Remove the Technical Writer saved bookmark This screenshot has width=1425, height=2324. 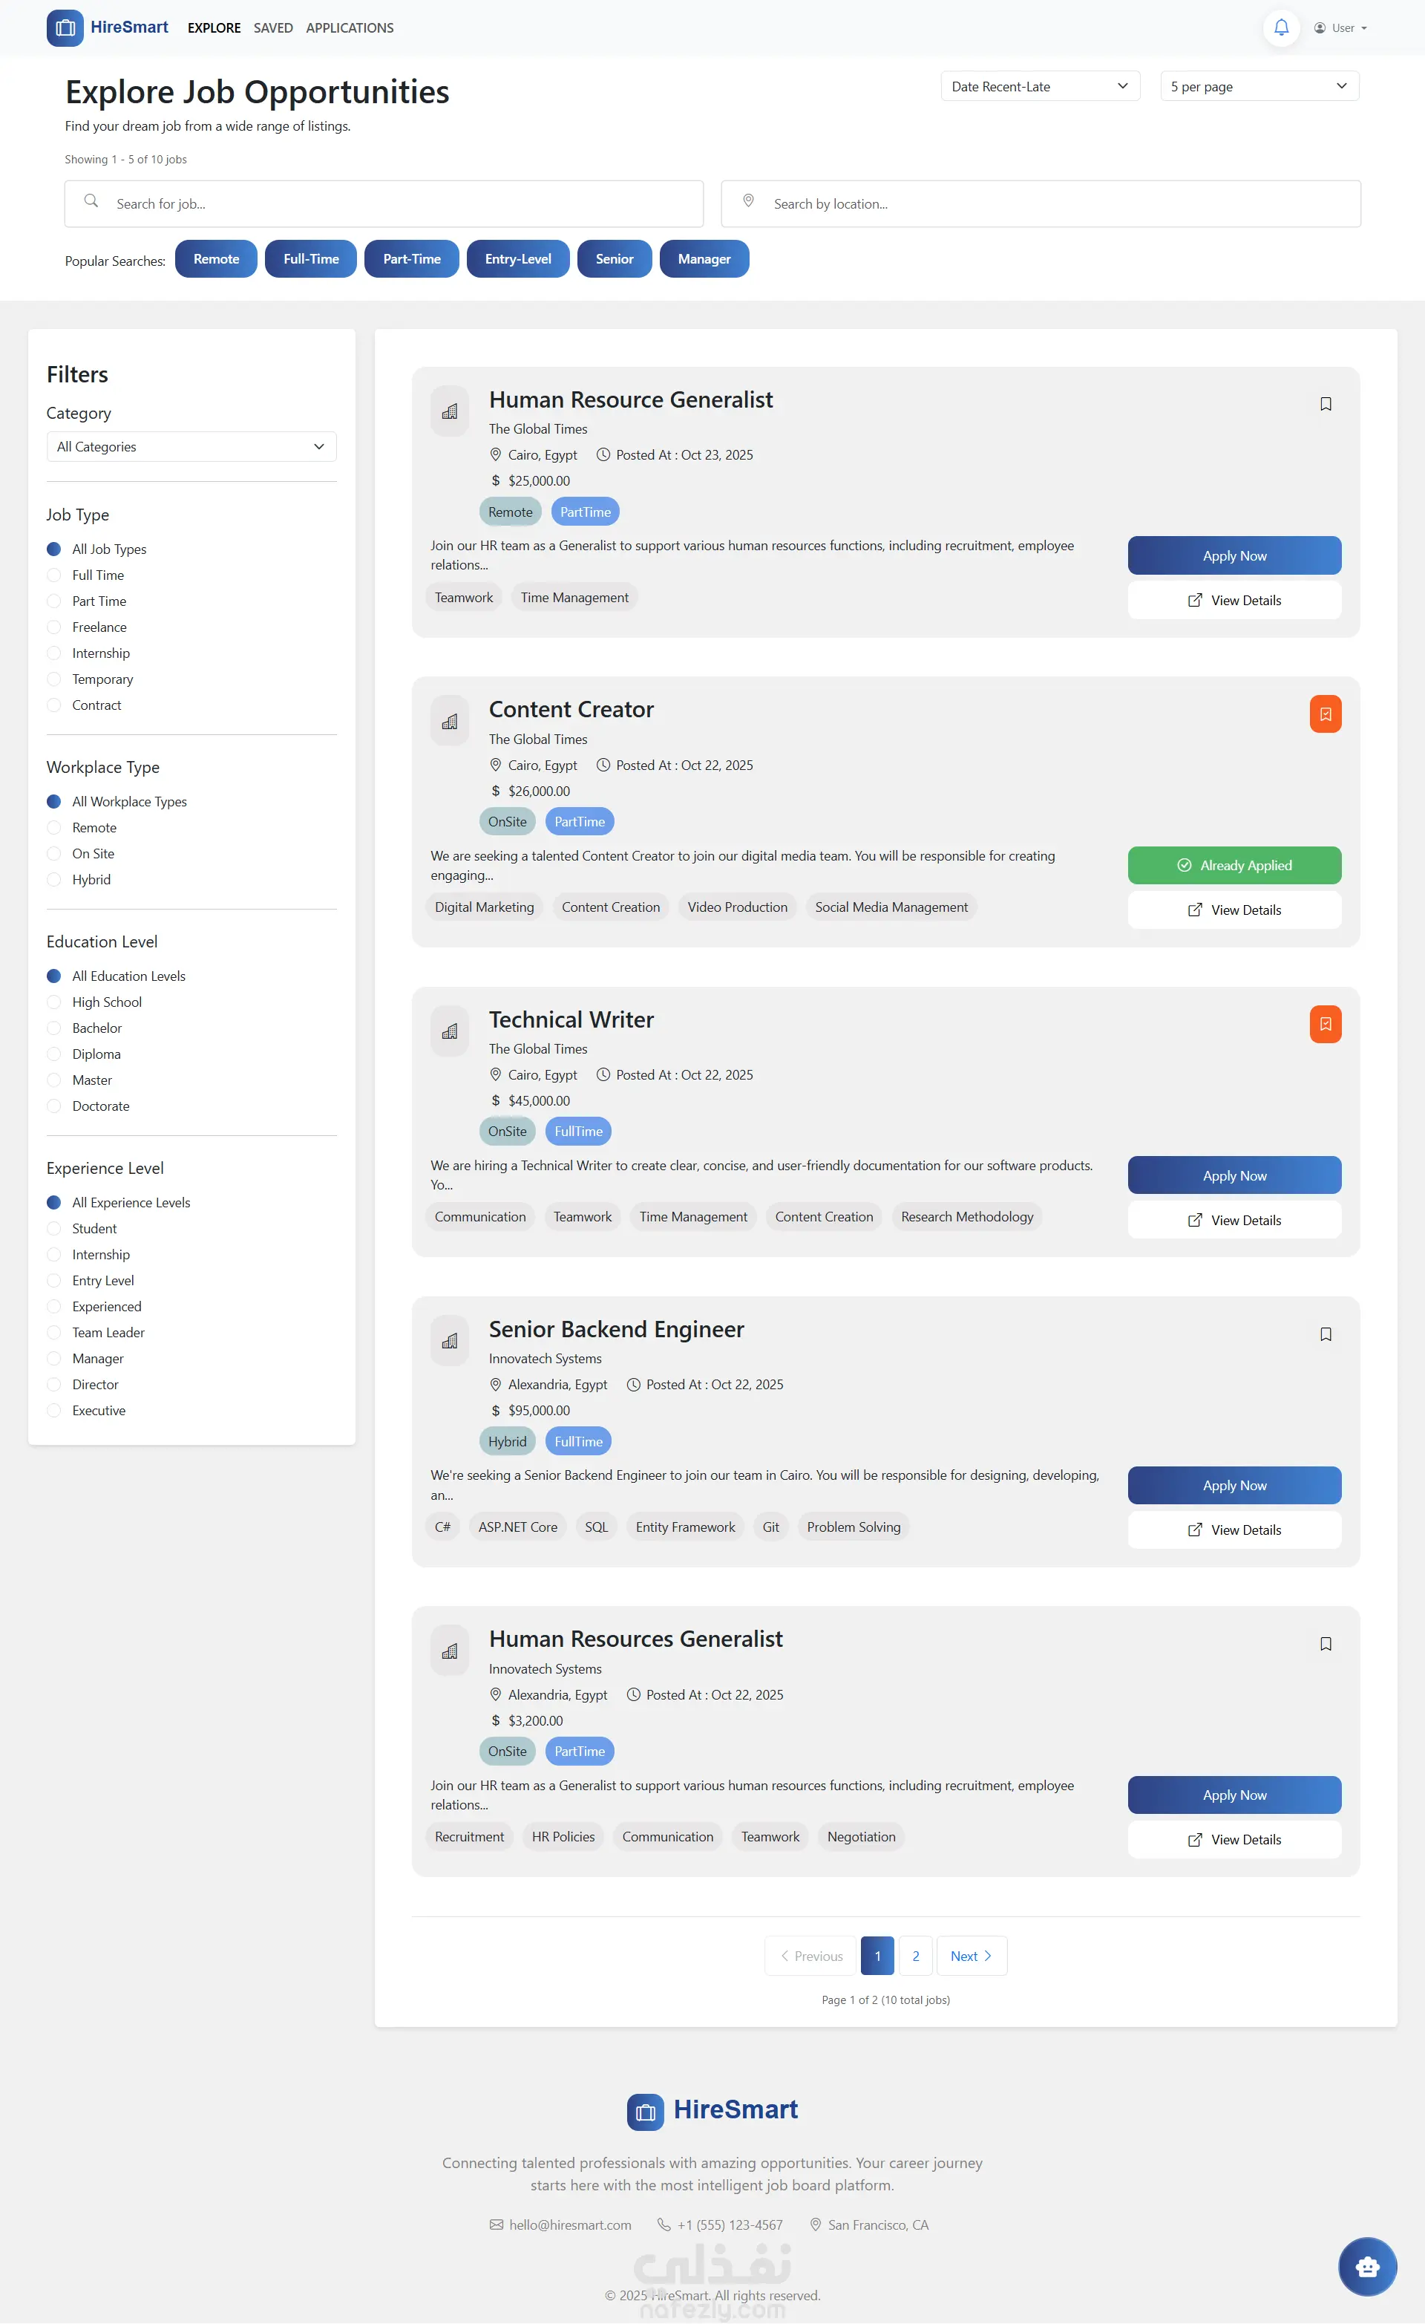[1325, 1025]
